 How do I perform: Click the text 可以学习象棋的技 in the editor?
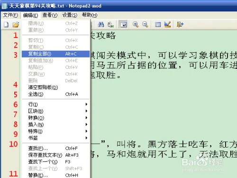pos(197,55)
